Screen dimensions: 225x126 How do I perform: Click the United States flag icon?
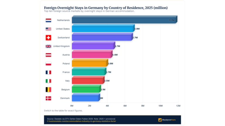click(x=48, y=29)
